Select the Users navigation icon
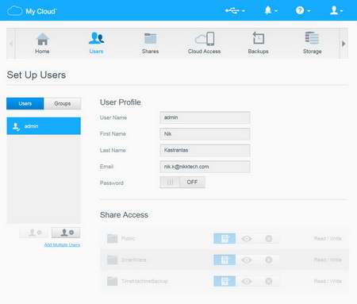 pyautogui.click(x=96, y=44)
